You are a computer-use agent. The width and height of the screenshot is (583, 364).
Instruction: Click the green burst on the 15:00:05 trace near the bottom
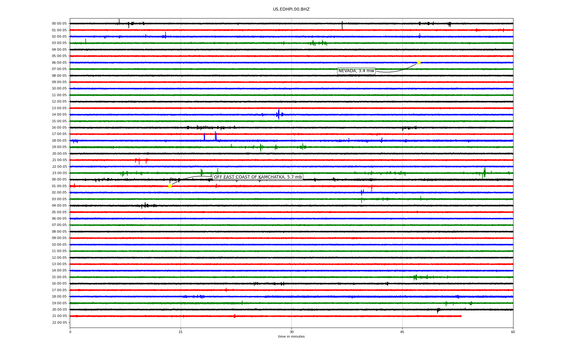415,277
